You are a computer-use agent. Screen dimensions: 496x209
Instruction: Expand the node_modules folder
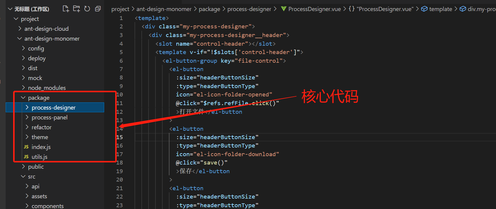pos(23,88)
